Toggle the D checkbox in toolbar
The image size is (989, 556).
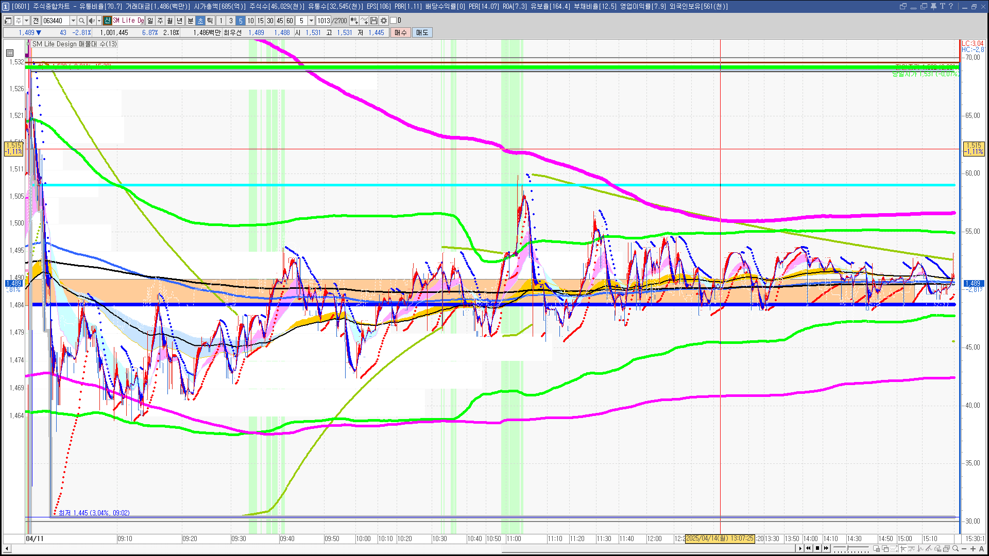(x=394, y=21)
